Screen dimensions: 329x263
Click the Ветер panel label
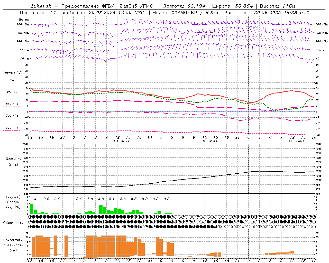point(24,20)
